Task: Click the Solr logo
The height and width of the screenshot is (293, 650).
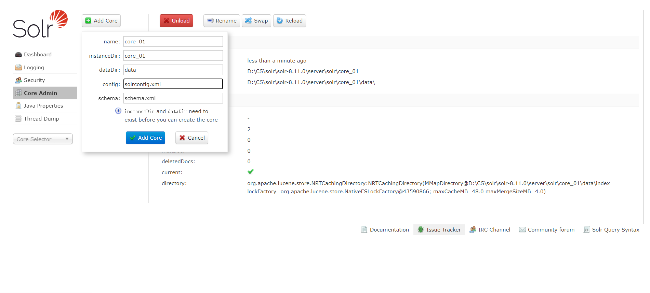Action: pos(40,24)
